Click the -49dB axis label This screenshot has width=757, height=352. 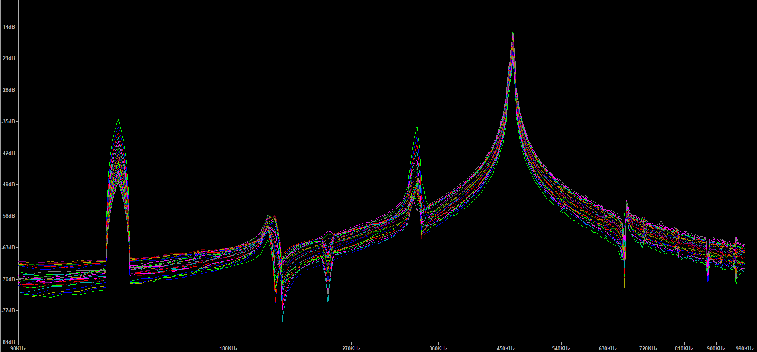coord(8,185)
